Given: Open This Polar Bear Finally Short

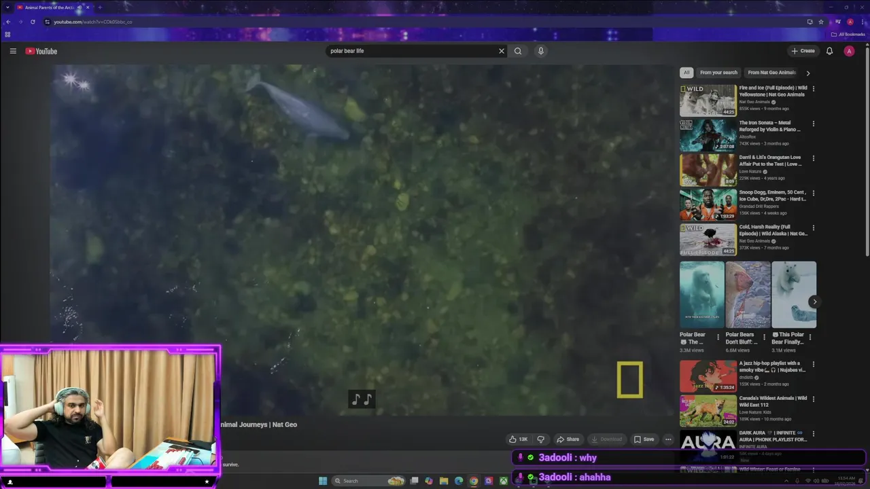Looking at the screenshot, I should pyautogui.click(x=794, y=295).
